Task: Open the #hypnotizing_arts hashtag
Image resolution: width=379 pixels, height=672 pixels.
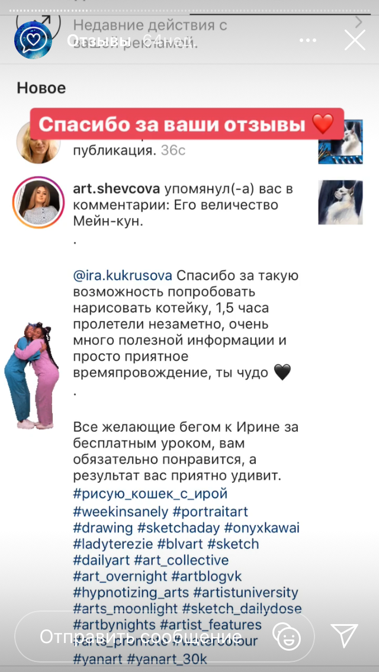Action: point(131,593)
